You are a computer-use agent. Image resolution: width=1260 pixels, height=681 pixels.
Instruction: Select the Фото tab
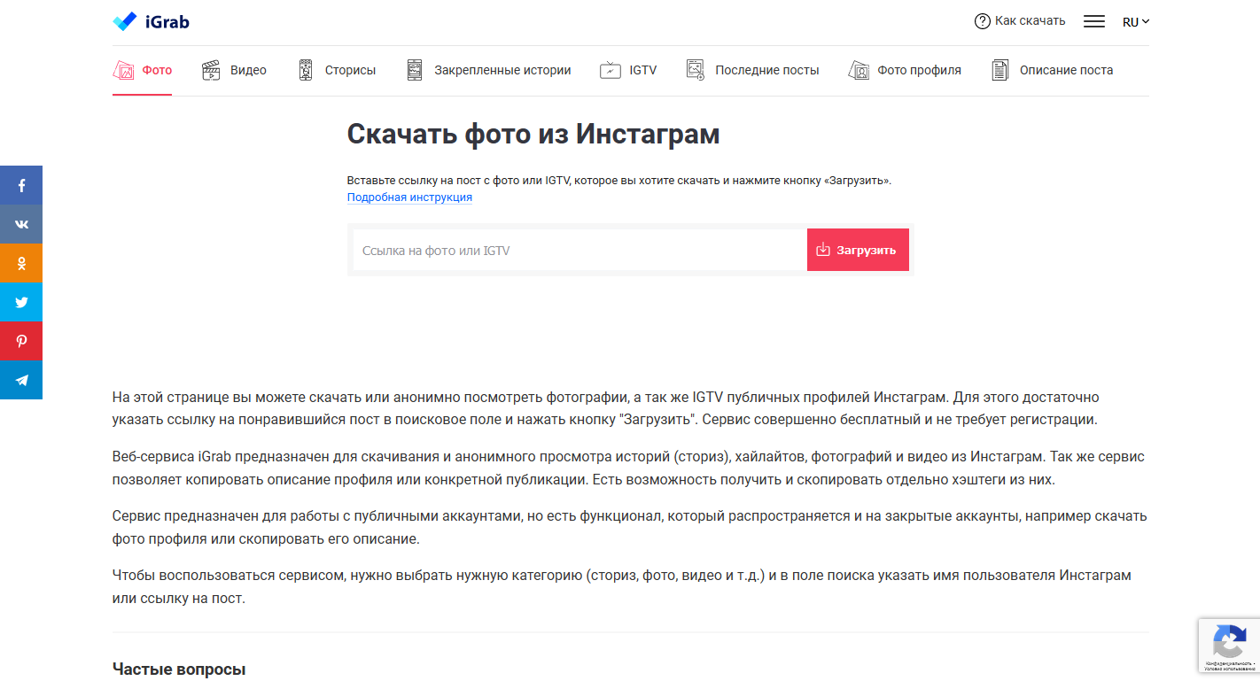143,70
